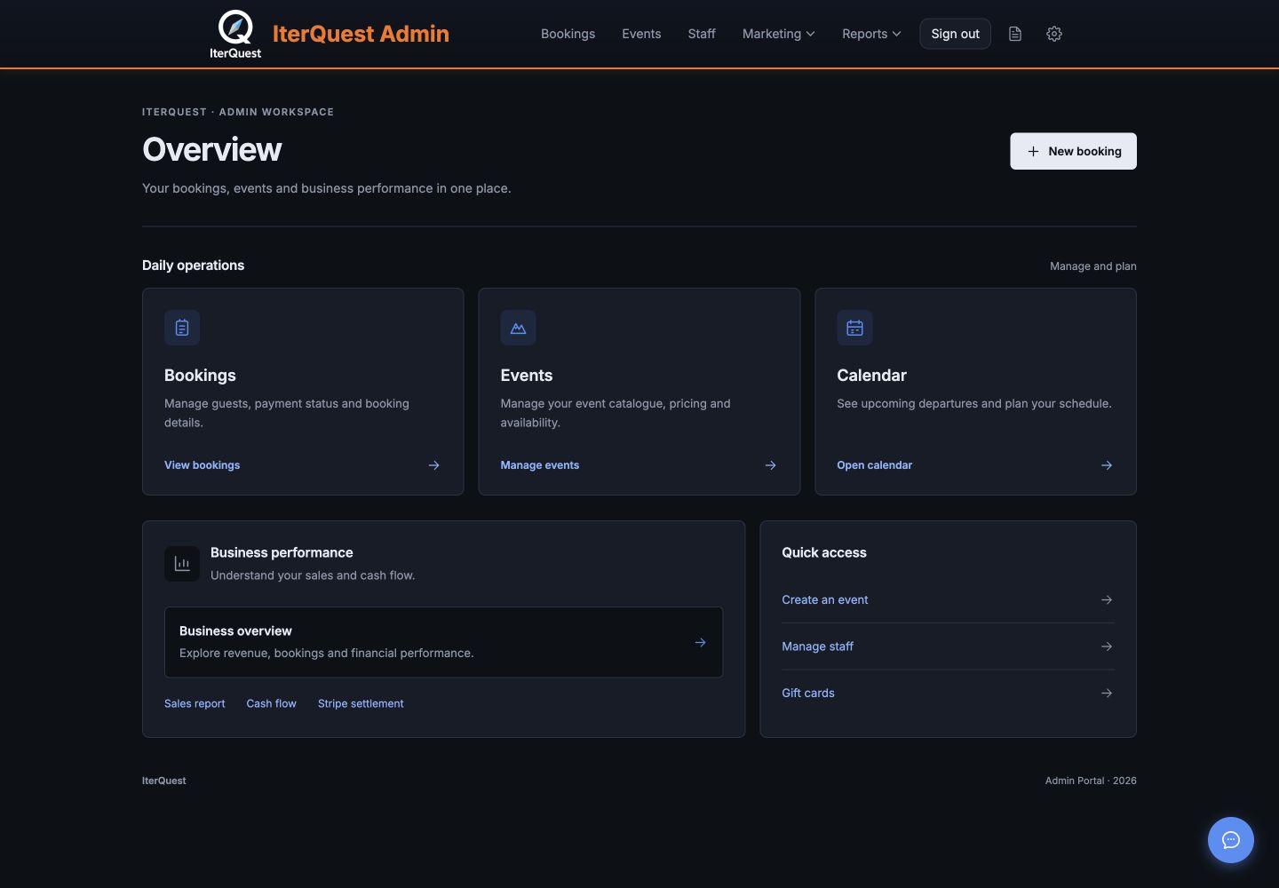Click the Quick access heading
The image size is (1279, 888).
tap(824, 552)
